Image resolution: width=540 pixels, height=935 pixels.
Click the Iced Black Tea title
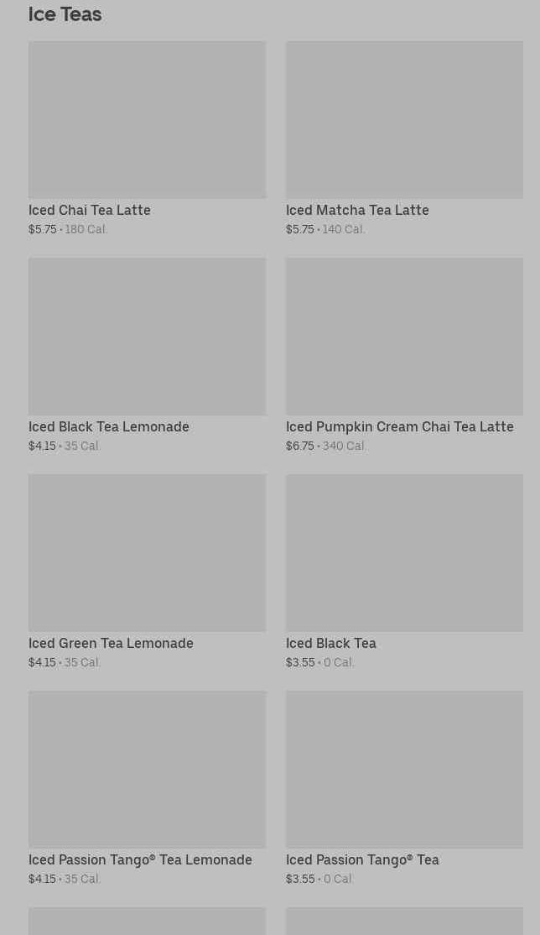331,643
